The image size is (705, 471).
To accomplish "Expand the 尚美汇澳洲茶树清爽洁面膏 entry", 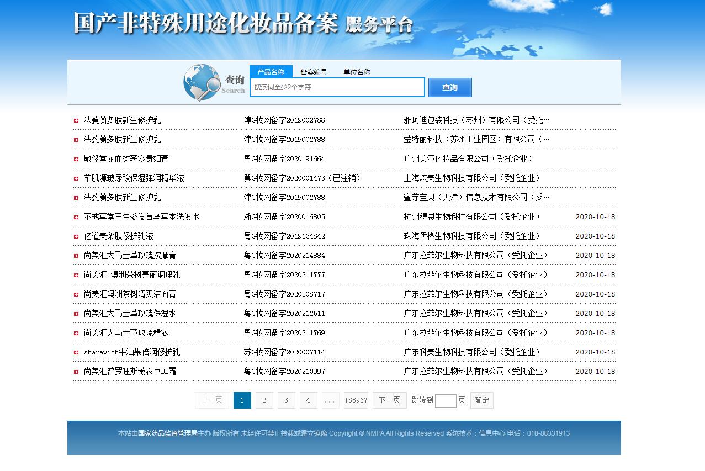I will click(x=76, y=294).
